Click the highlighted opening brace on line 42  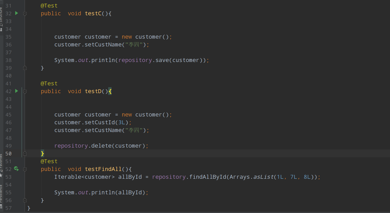(x=110, y=91)
